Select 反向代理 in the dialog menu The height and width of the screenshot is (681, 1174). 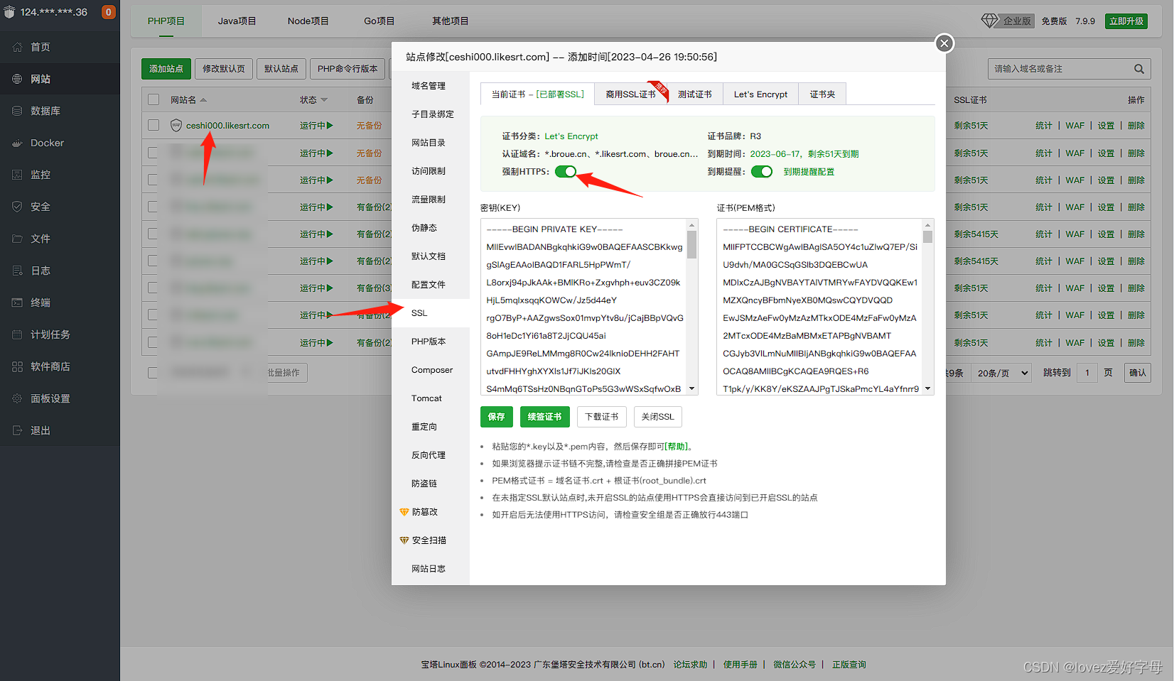431,455
